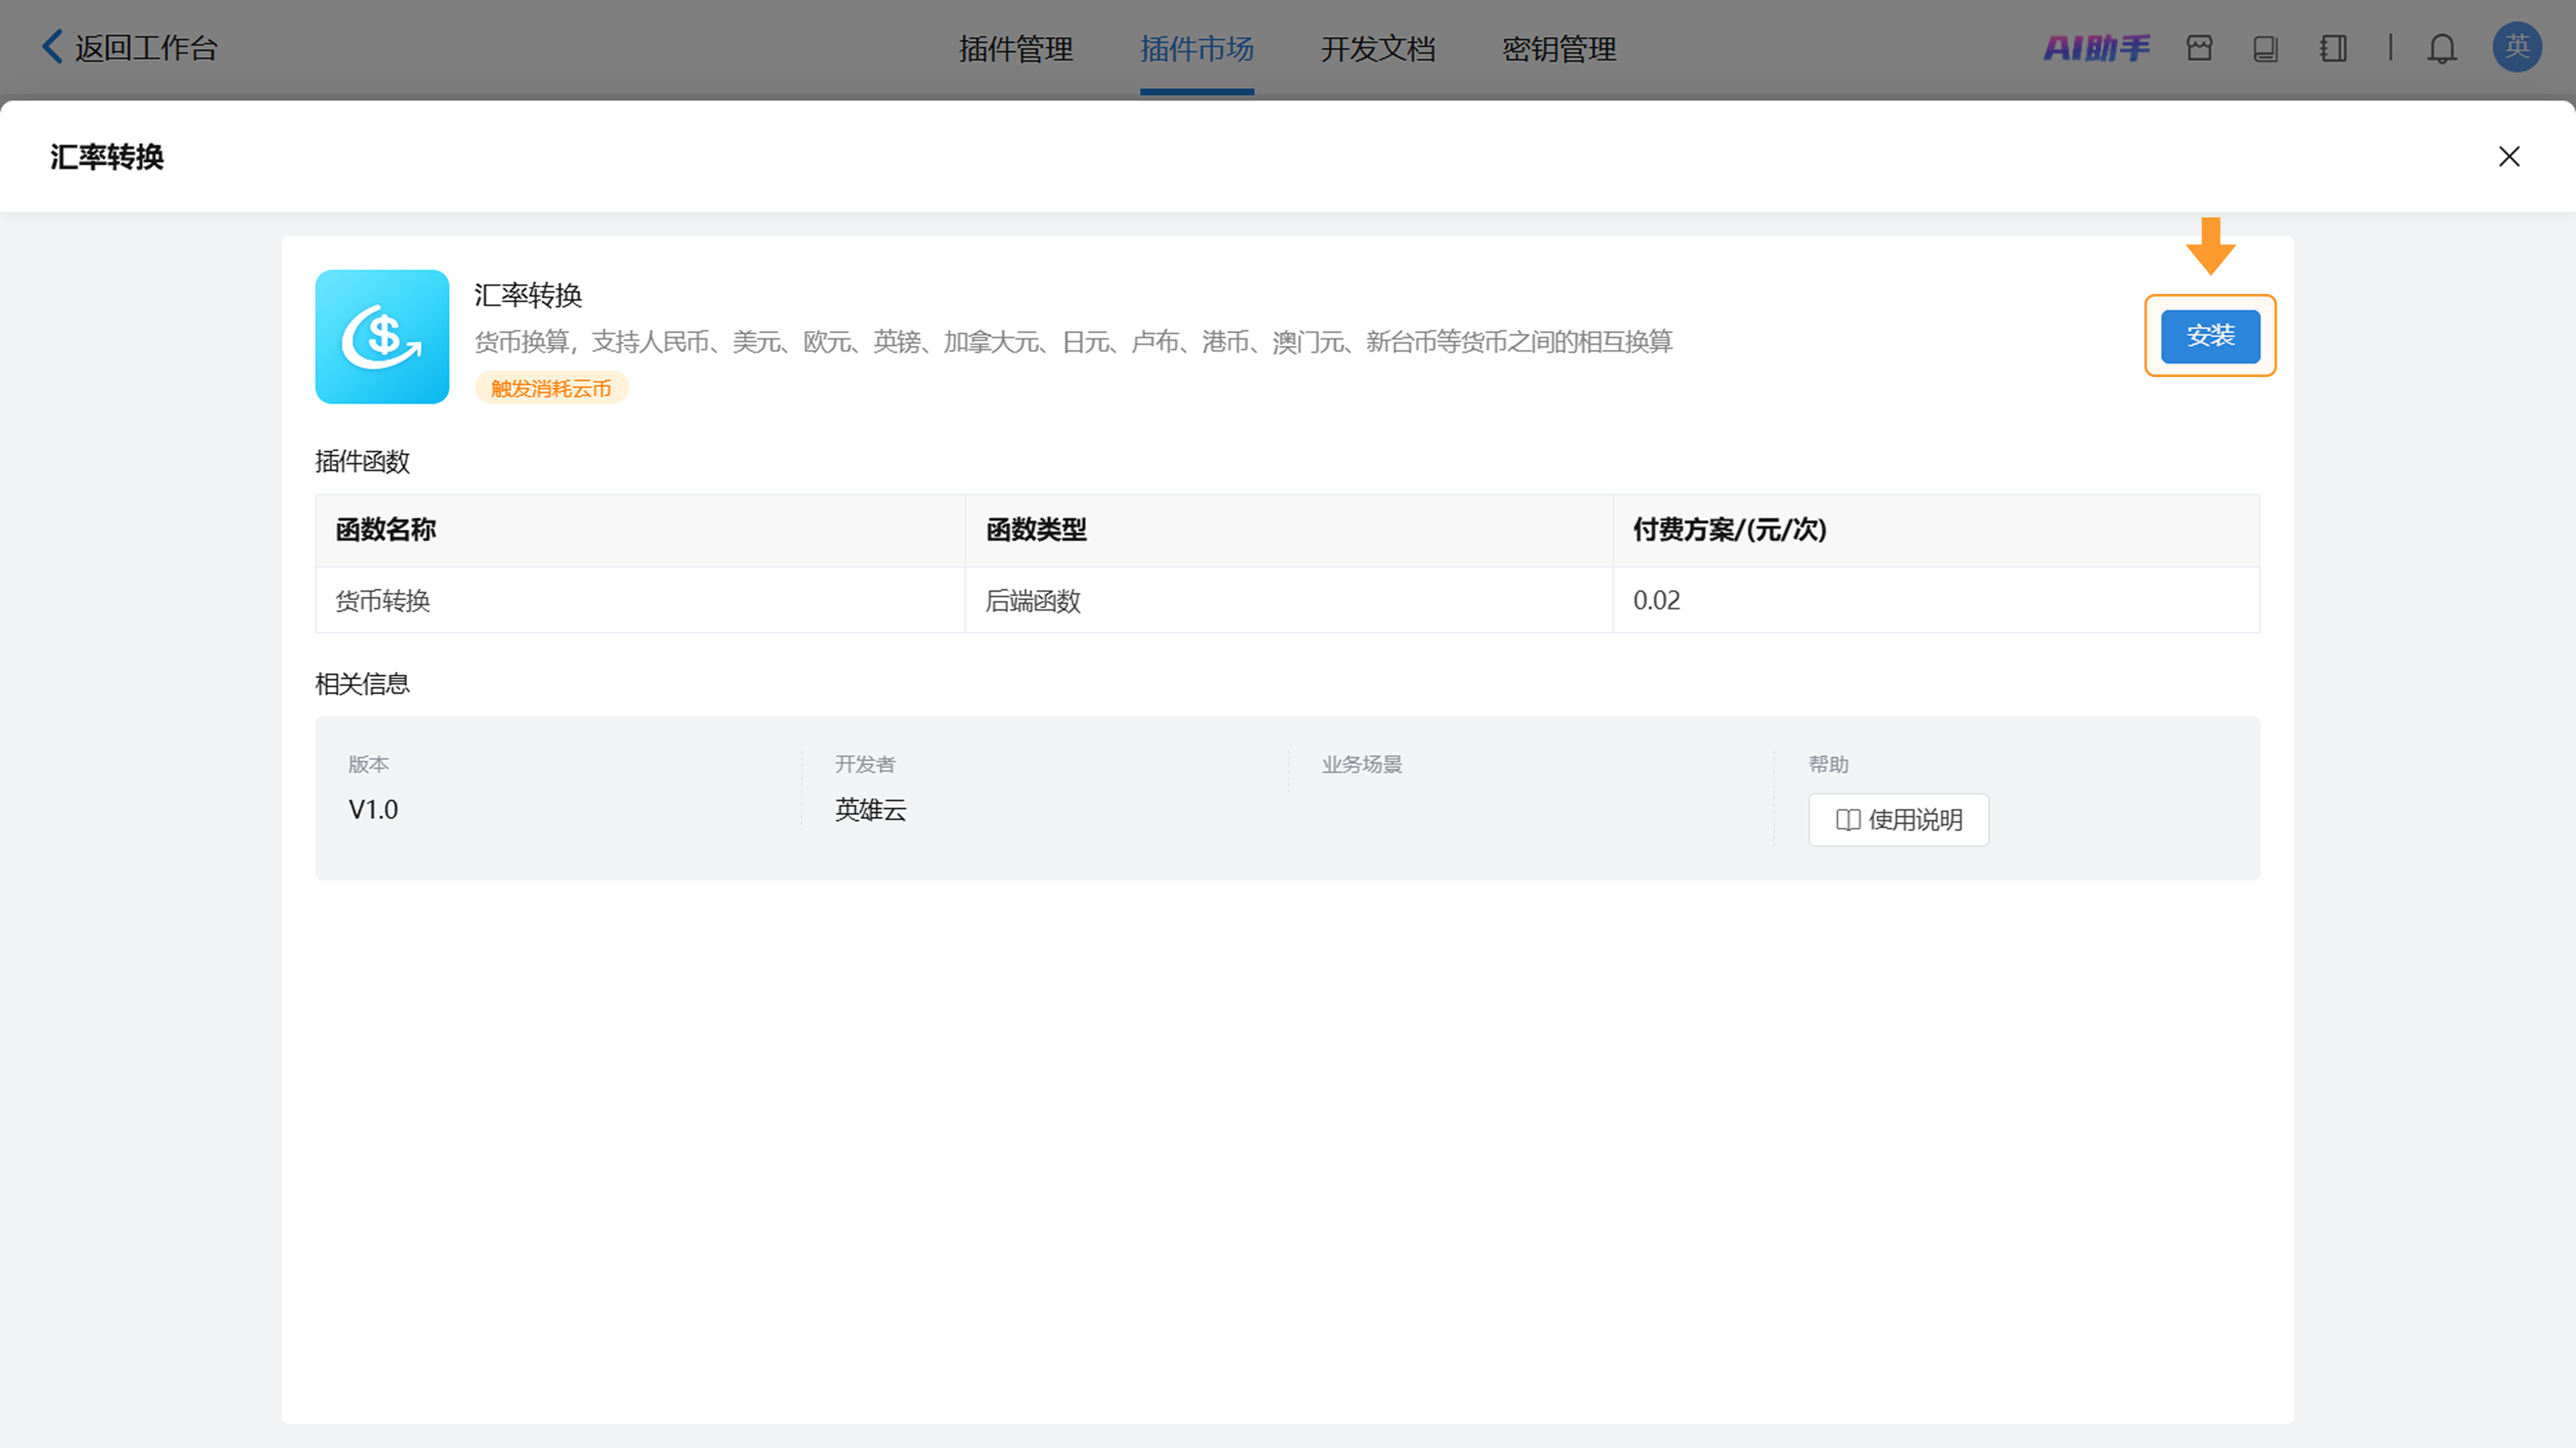Open the notebook icon in header
The height and width of the screenshot is (1448, 2576).
point(2333,48)
